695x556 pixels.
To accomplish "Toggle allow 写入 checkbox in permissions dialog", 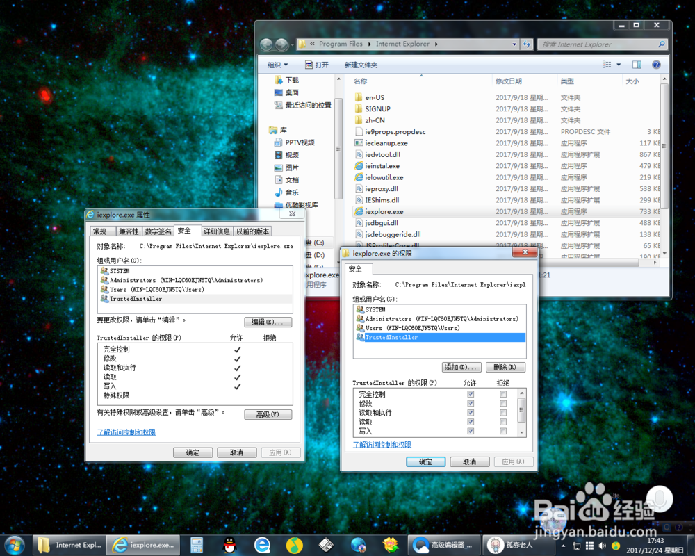I will point(471,431).
